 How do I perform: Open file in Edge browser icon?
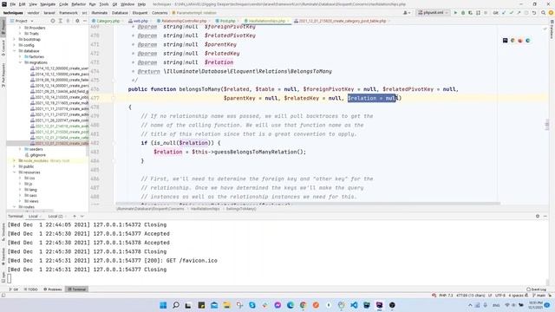(x=528, y=41)
